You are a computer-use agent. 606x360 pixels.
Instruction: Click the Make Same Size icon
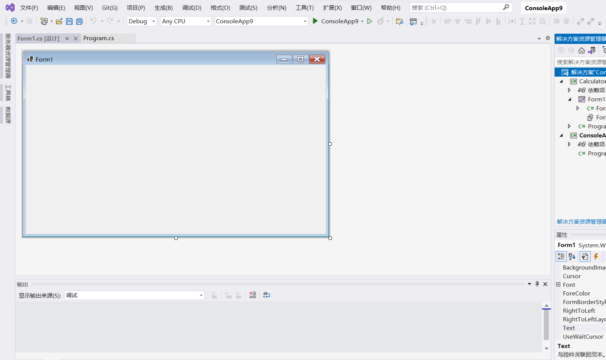pyautogui.click(x=532, y=21)
